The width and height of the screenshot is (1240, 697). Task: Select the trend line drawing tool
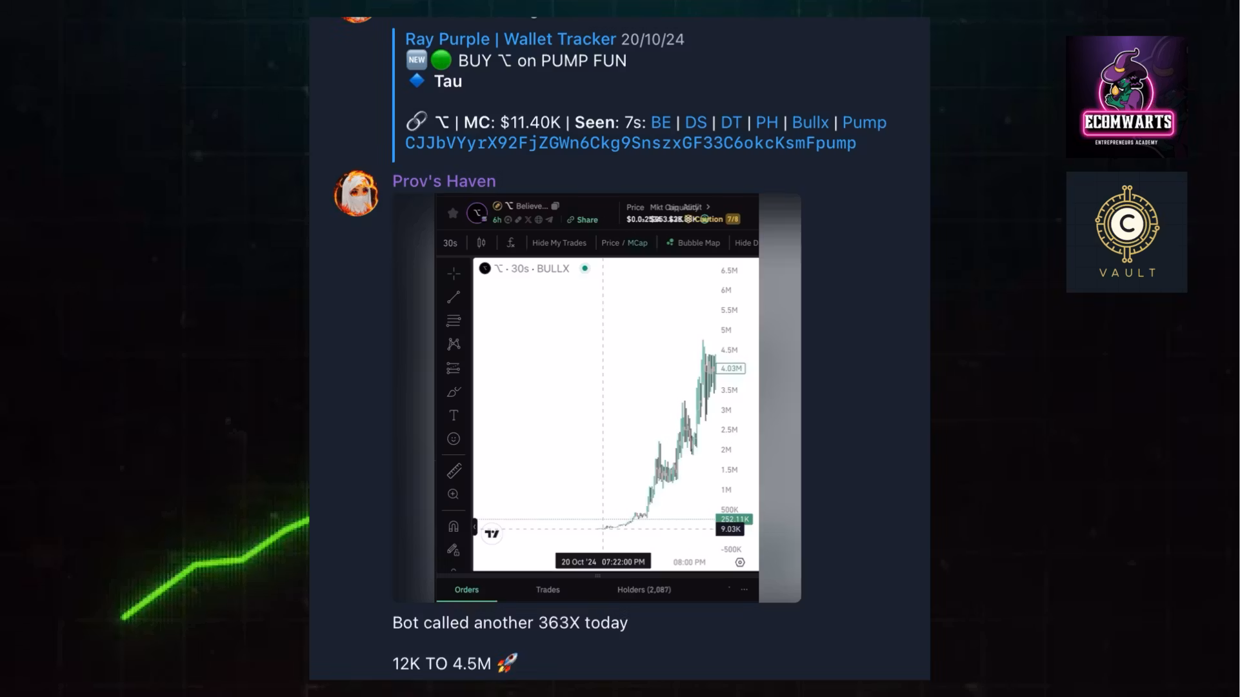pyautogui.click(x=454, y=297)
